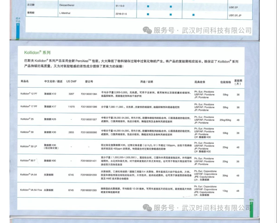Select registration number "F20190000095"
277x223 pixels.
click(x=89, y=133)
